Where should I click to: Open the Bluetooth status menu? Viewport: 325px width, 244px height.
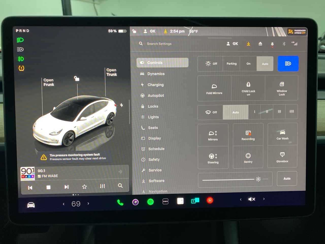[x=284, y=43]
